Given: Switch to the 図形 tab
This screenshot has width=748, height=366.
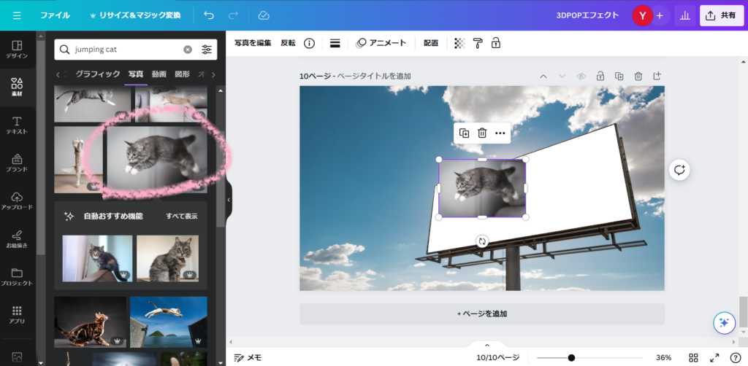Looking at the screenshot, I should pyautogui.click(x=182, y=74).
